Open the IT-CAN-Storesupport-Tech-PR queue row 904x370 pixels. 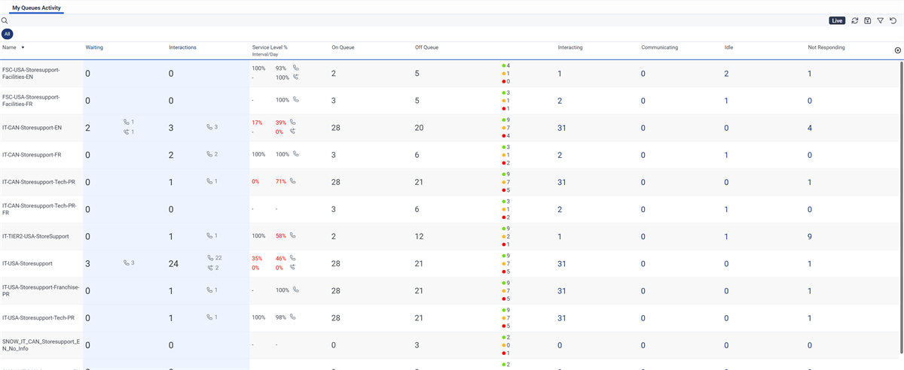click(38, 182)
